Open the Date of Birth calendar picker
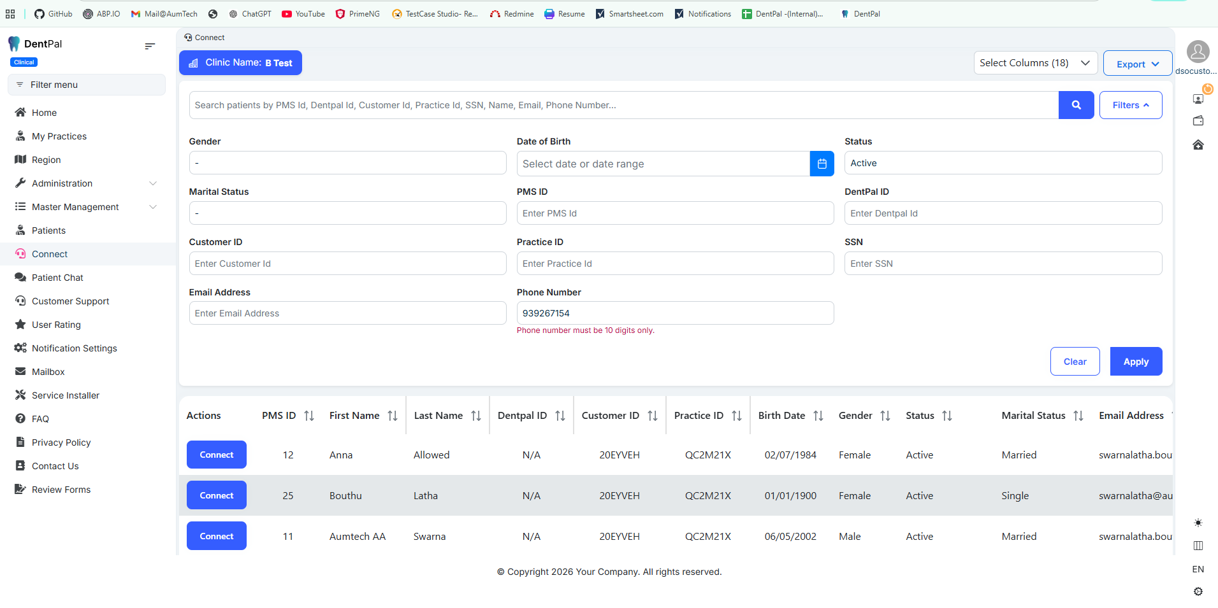 [x=822, y=164]
